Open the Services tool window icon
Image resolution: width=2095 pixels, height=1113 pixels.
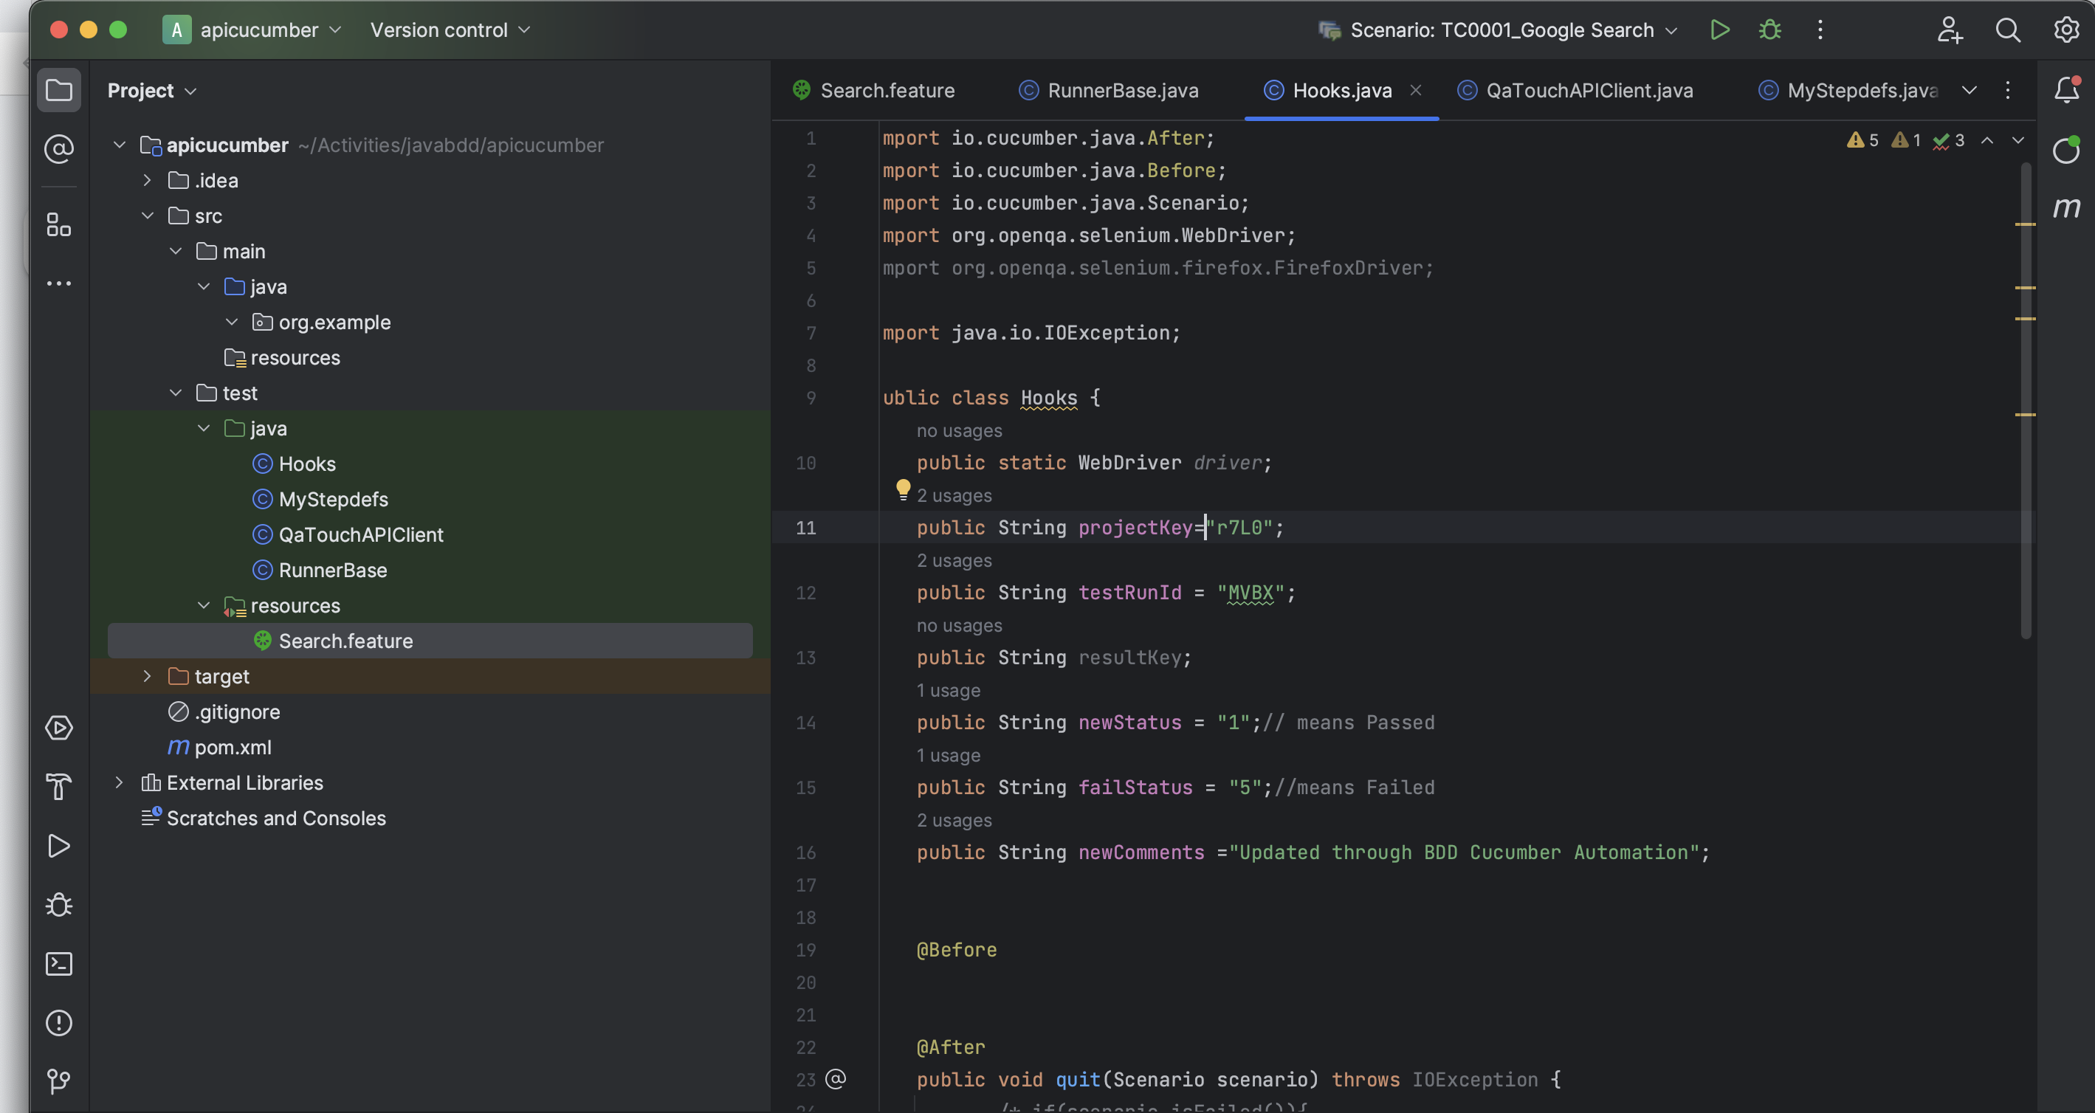pos(58,728)
